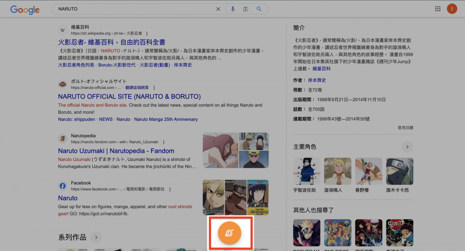Open Google Lens image search
Screen dimensions: 465x251
coord(246,9)
